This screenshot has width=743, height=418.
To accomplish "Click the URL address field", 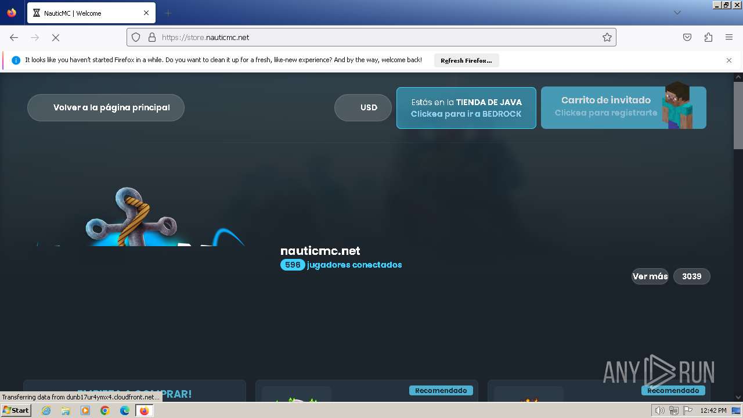I will (371, 37).
